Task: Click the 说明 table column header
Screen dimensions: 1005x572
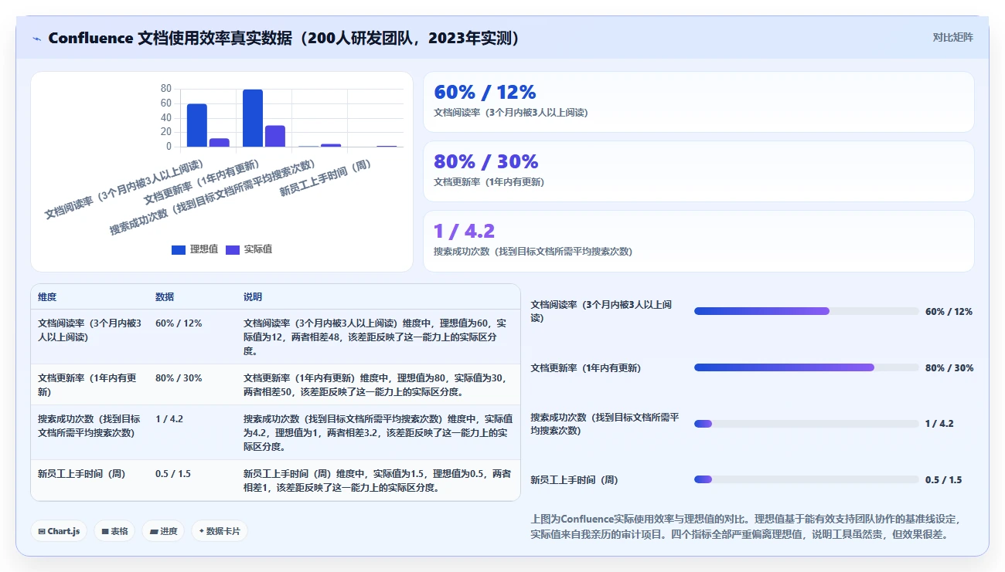Action: (253, 297)
